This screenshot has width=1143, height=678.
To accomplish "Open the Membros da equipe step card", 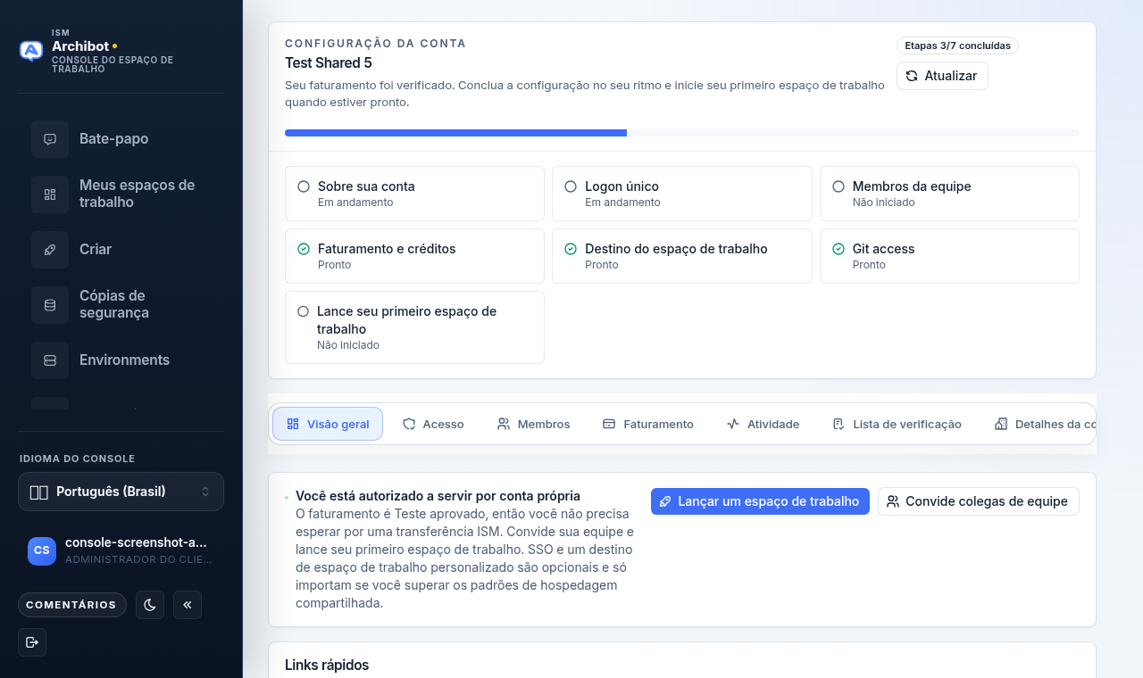I will (x=949, y=194).
